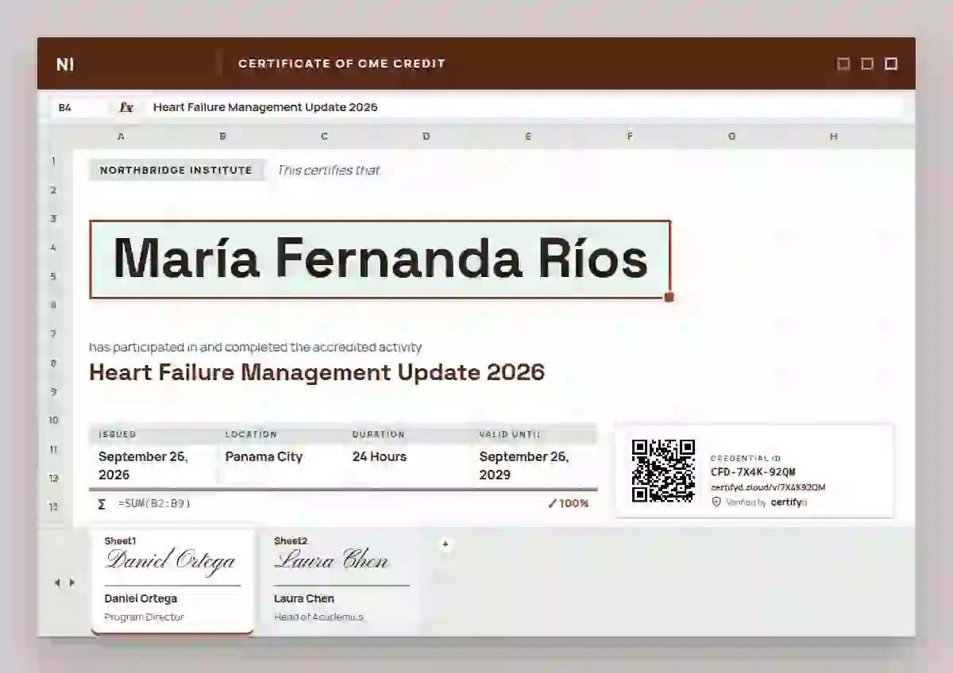Click the QR code on the credential card
The height and width of the screenshot is (673, 953).
[663, 471]
